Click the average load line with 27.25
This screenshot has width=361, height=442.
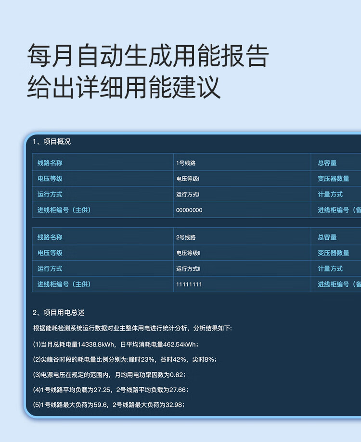[111, 390]
